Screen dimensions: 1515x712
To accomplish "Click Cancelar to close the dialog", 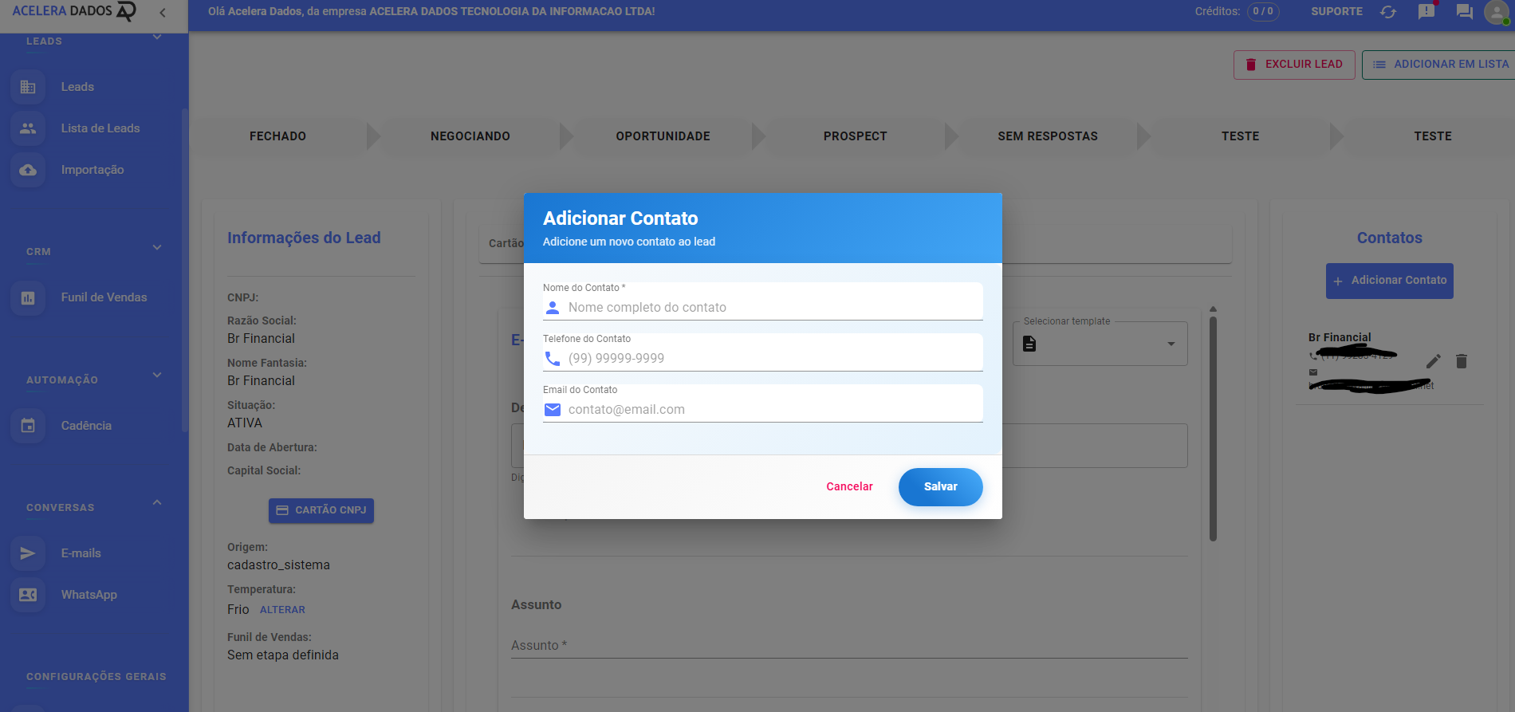I will click(x=849, y=487).
